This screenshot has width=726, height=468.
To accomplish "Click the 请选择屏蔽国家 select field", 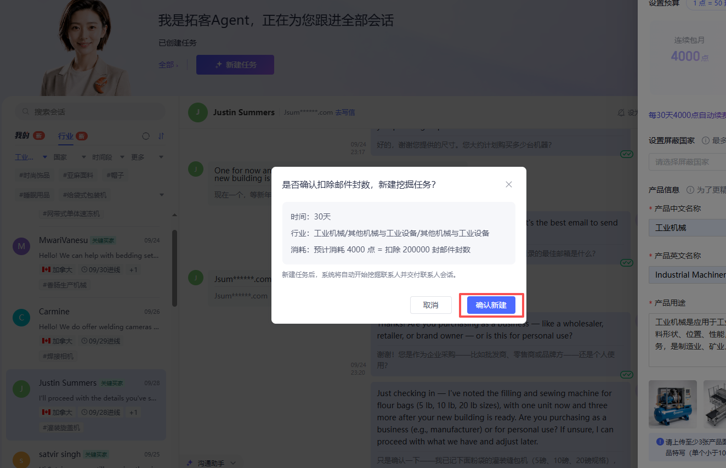I will (688, 162).
